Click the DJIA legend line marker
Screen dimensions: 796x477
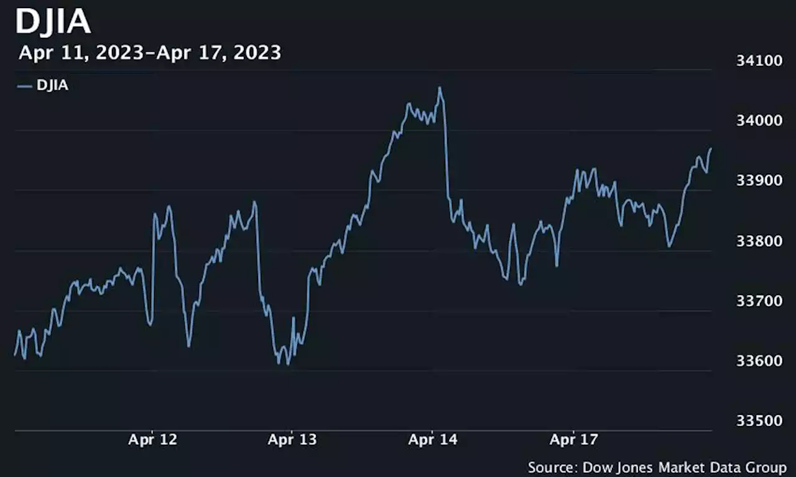(x=25, y=86)
